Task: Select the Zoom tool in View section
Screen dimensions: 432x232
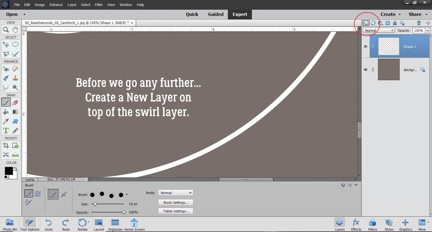Action: (6, 30)
